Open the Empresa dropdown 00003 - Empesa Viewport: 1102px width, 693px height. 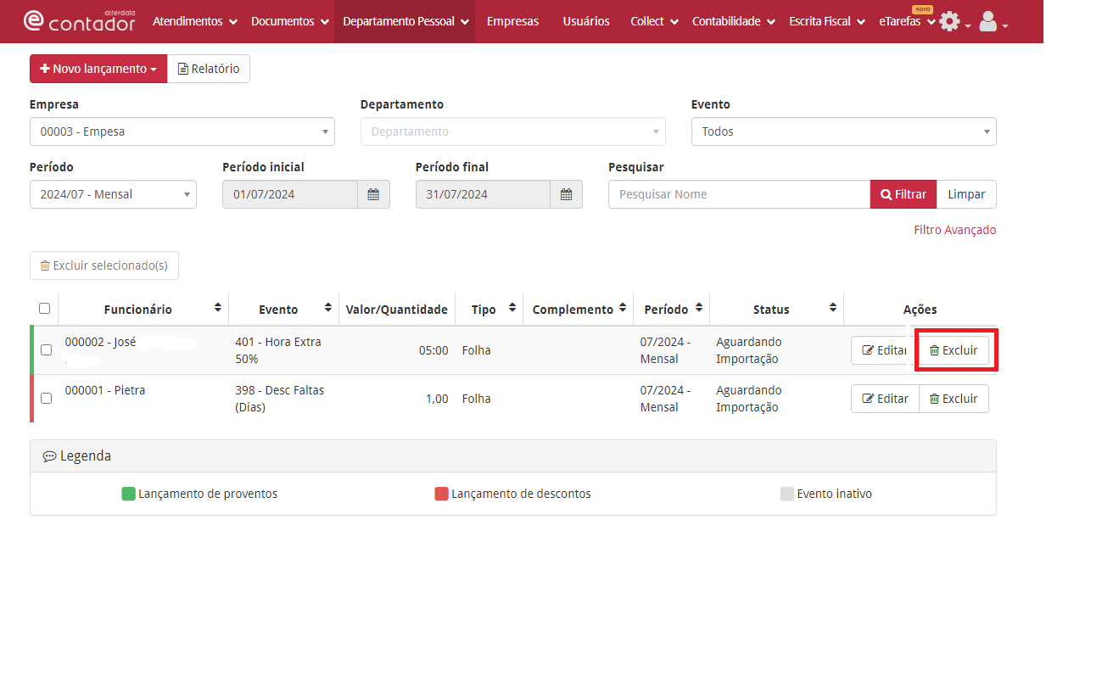click(182, 131)
